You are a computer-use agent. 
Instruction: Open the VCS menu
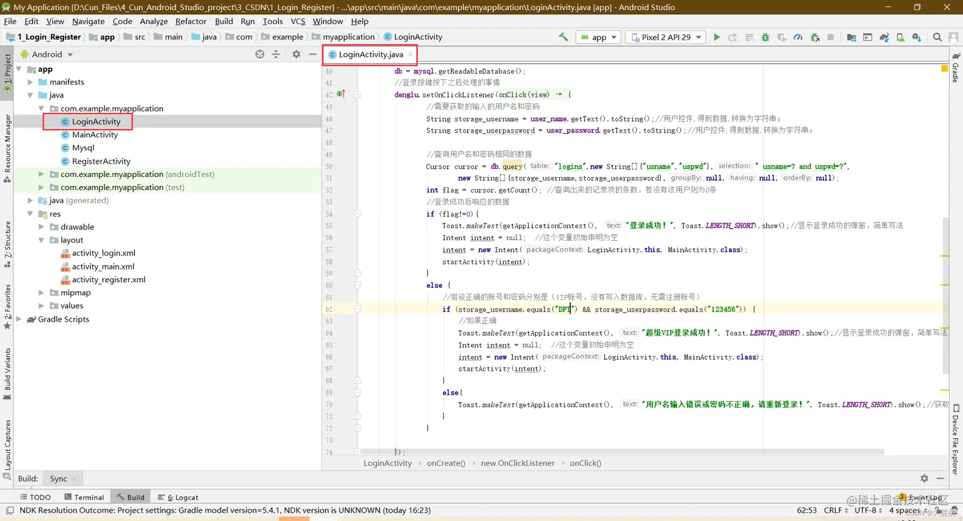pyautogui.click(x=298, y=21)
